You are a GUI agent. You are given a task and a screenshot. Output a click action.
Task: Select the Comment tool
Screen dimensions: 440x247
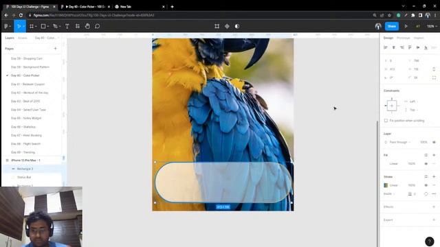[x=97, y=26]
